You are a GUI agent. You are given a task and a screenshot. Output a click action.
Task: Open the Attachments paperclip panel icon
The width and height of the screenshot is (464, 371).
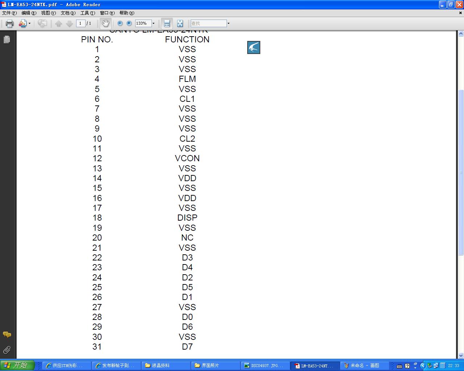[7, 350]
